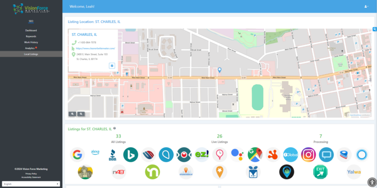Select Local Listings menu item

31,54
